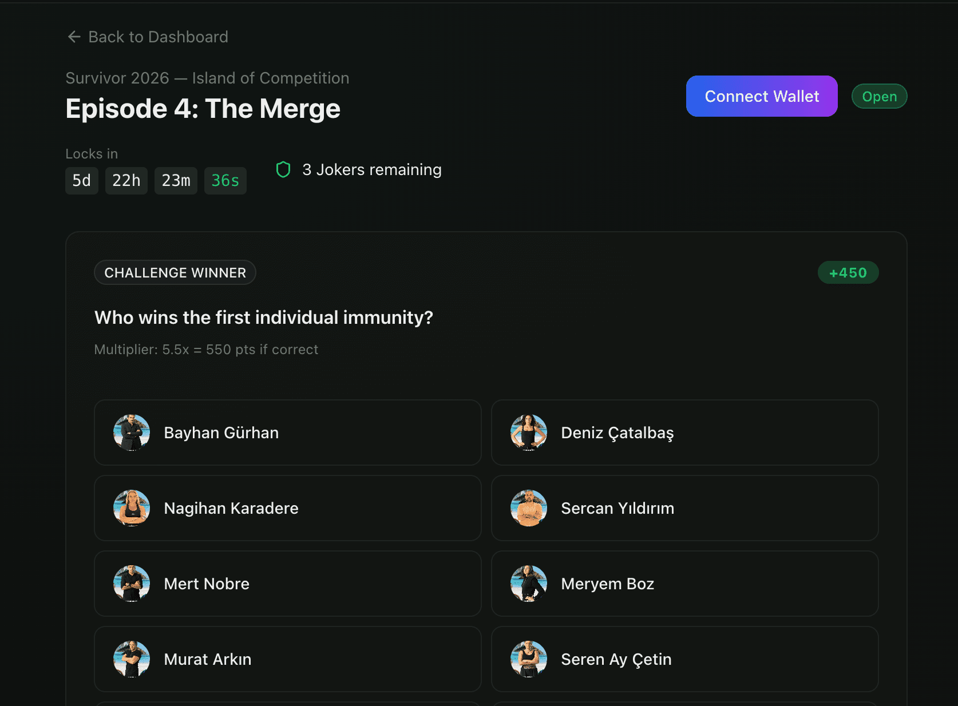This screenshot has width=958, height=706.
Task: Select Bayhan Gürhan as immunity winner
Action: 287,433
